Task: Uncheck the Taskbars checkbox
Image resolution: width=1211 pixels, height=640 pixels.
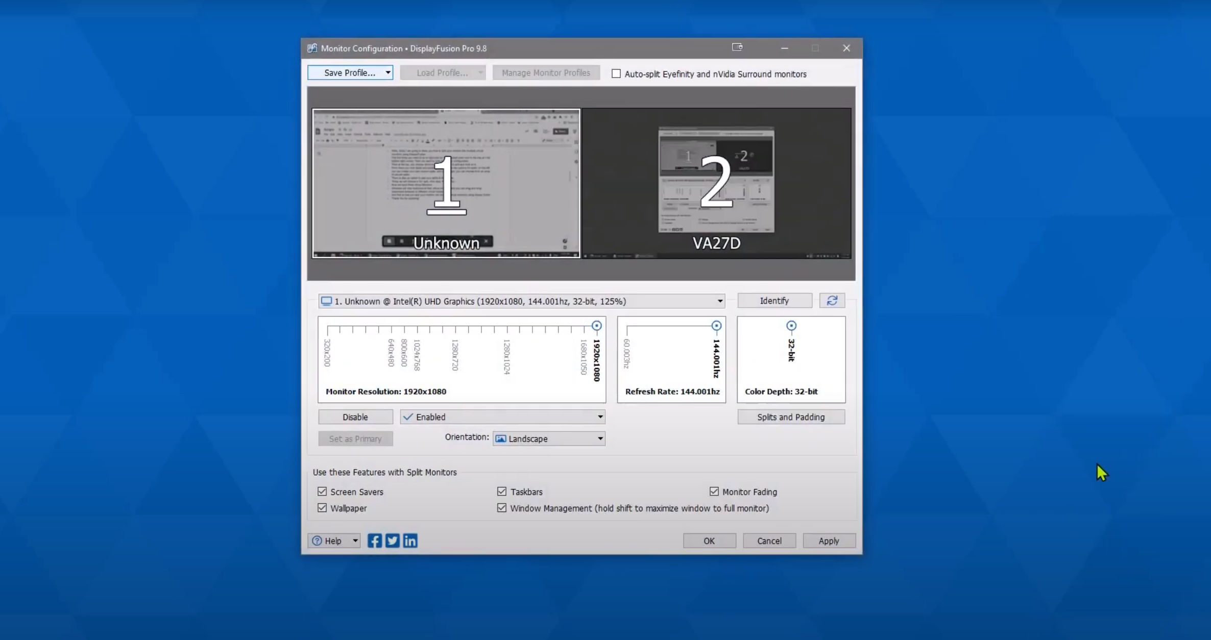Action: pyautogui.click(x=502, y=491)
